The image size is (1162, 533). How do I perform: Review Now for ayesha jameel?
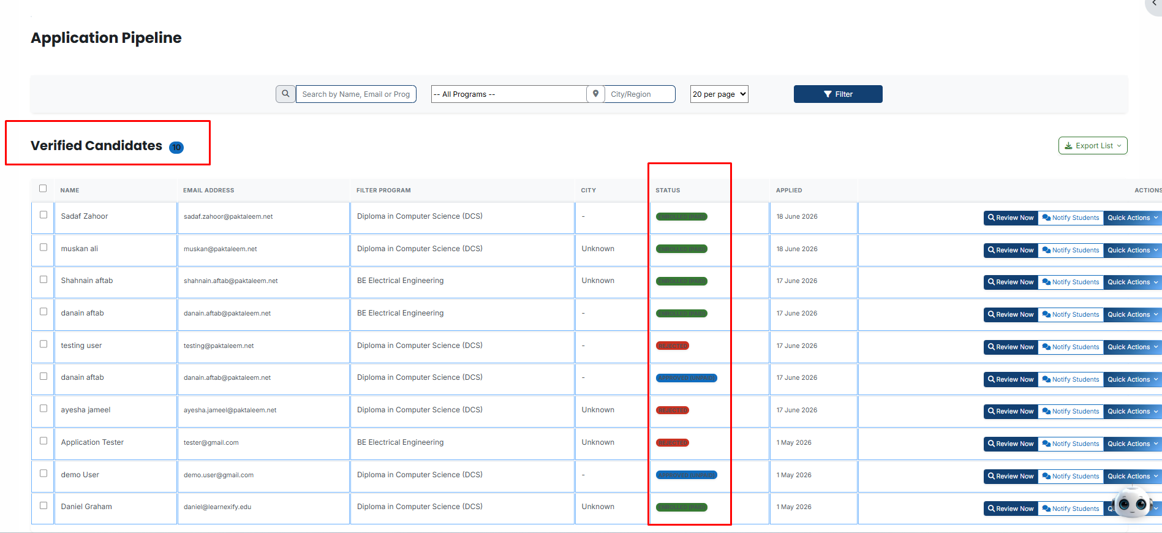tap(1011, 412)
